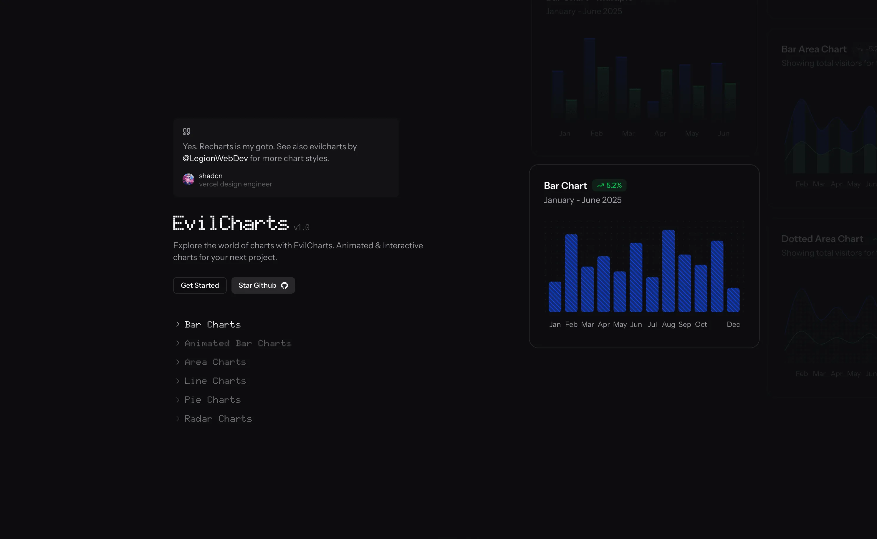The height and width of the screenshot is (539, 877).
Task: Click the Jul bar in Bar Chart
Action: tap(652, 295)
